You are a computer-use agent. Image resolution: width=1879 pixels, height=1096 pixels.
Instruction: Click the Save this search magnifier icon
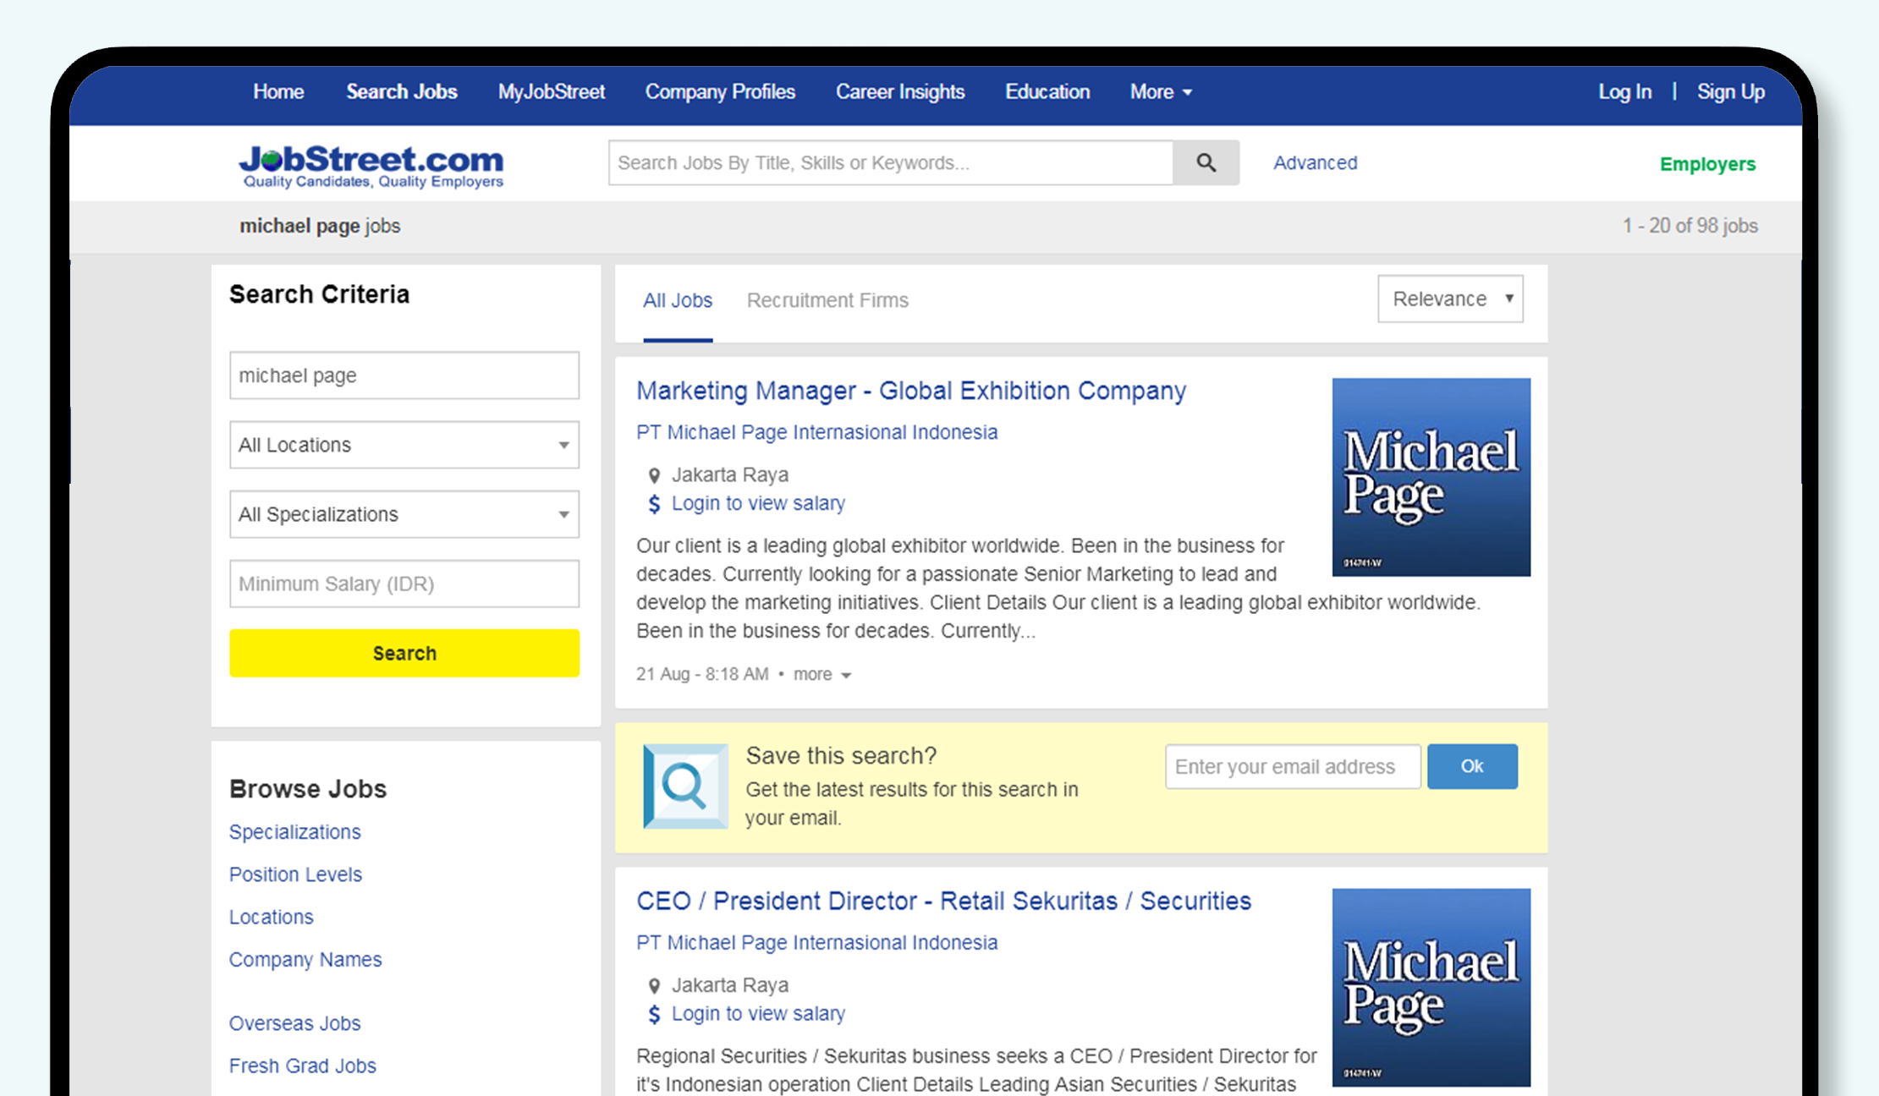(x=685, y=786)
